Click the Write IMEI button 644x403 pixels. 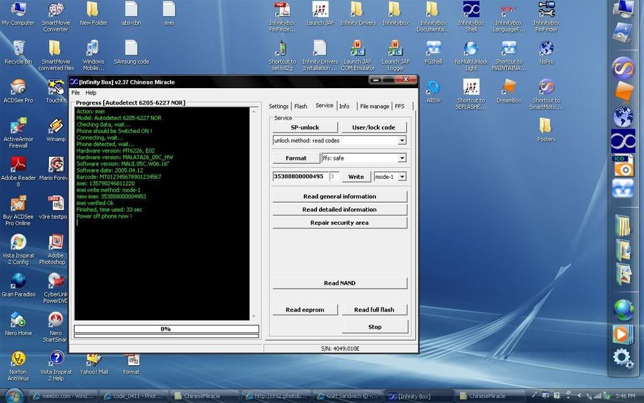point(356,177)
